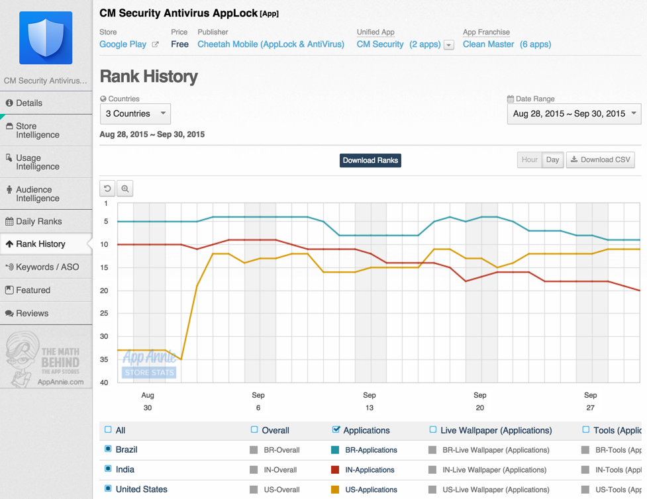647x499 pixels.
Task: Open Details in the sidebar
Action: click(x=46, y=103)
